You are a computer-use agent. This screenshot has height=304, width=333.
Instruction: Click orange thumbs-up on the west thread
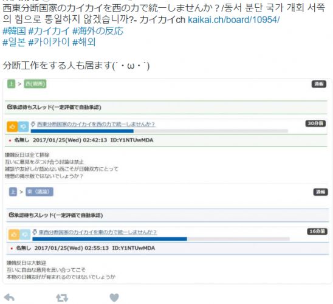coord(12,126)
